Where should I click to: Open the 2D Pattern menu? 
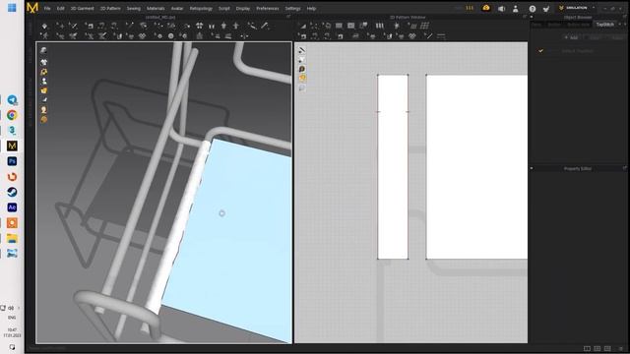pos(110,9)
